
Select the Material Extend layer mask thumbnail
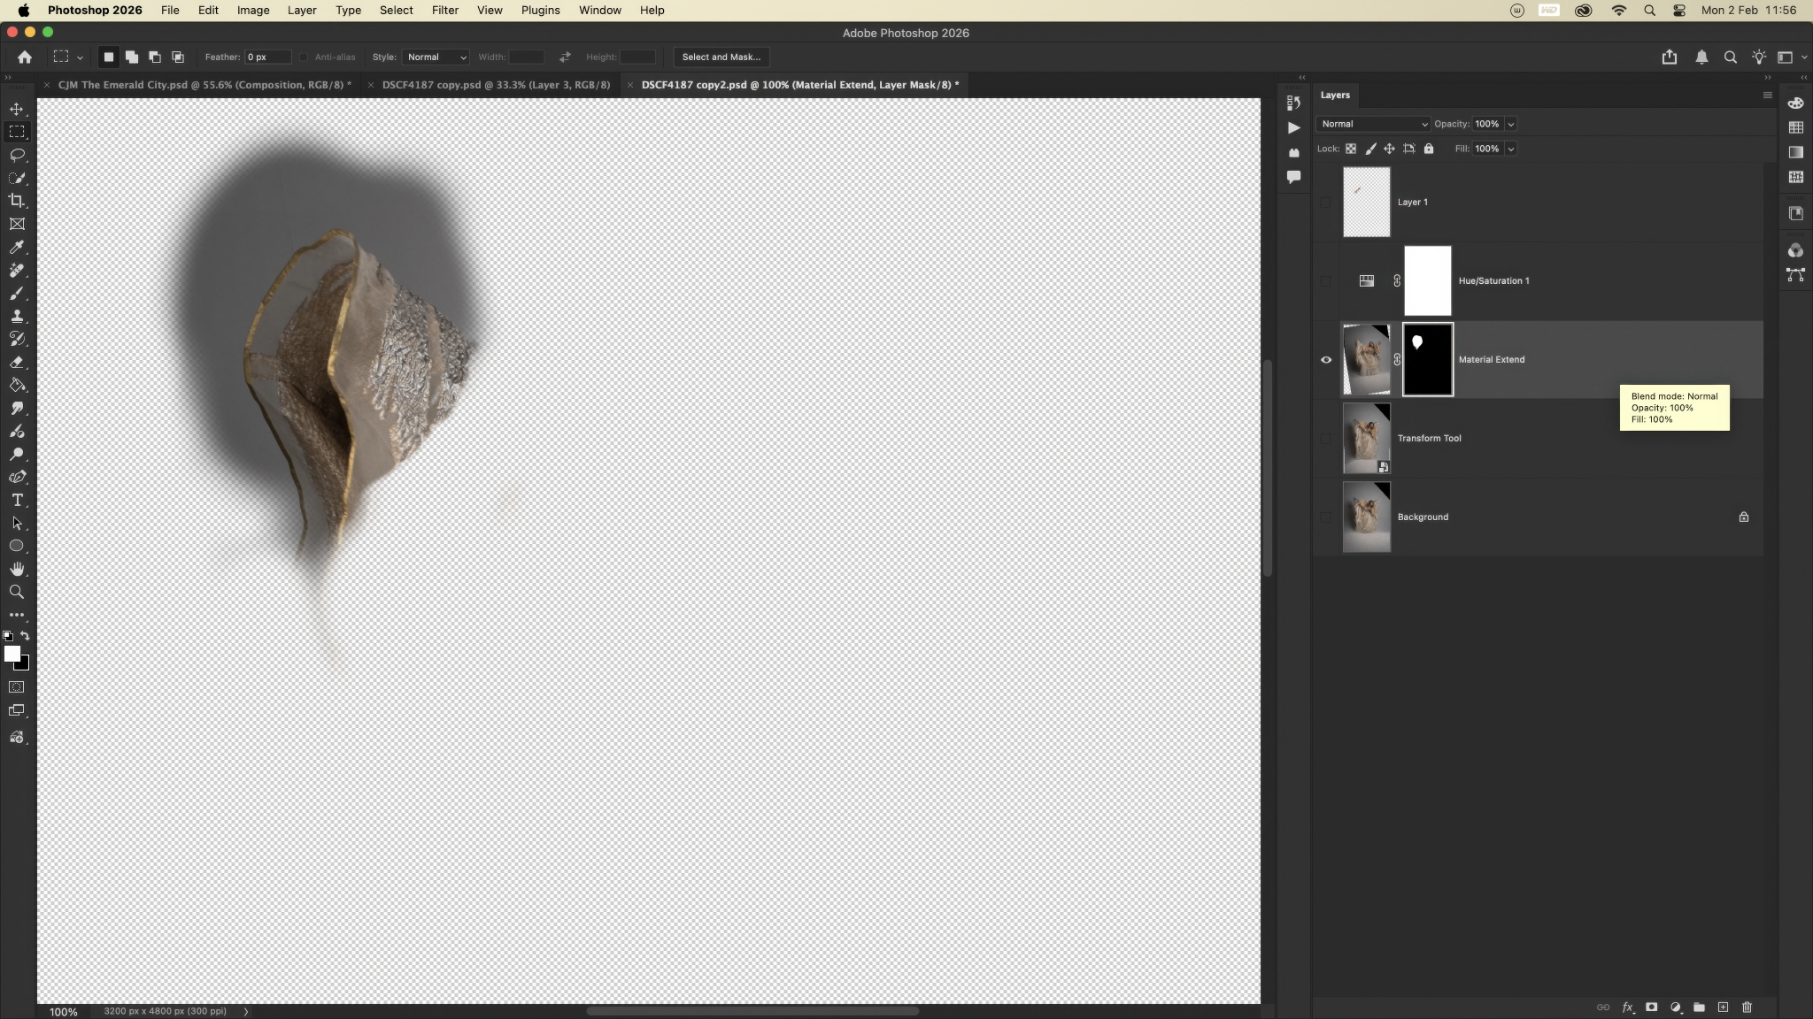(x=1427, y=359)
